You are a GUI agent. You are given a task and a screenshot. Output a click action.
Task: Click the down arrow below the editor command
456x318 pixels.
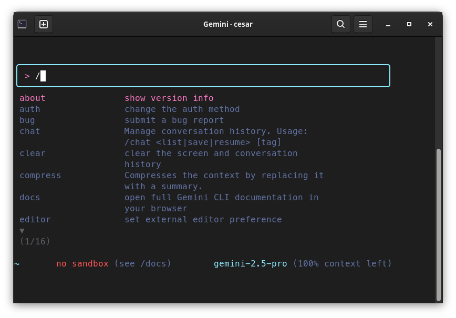22,231
